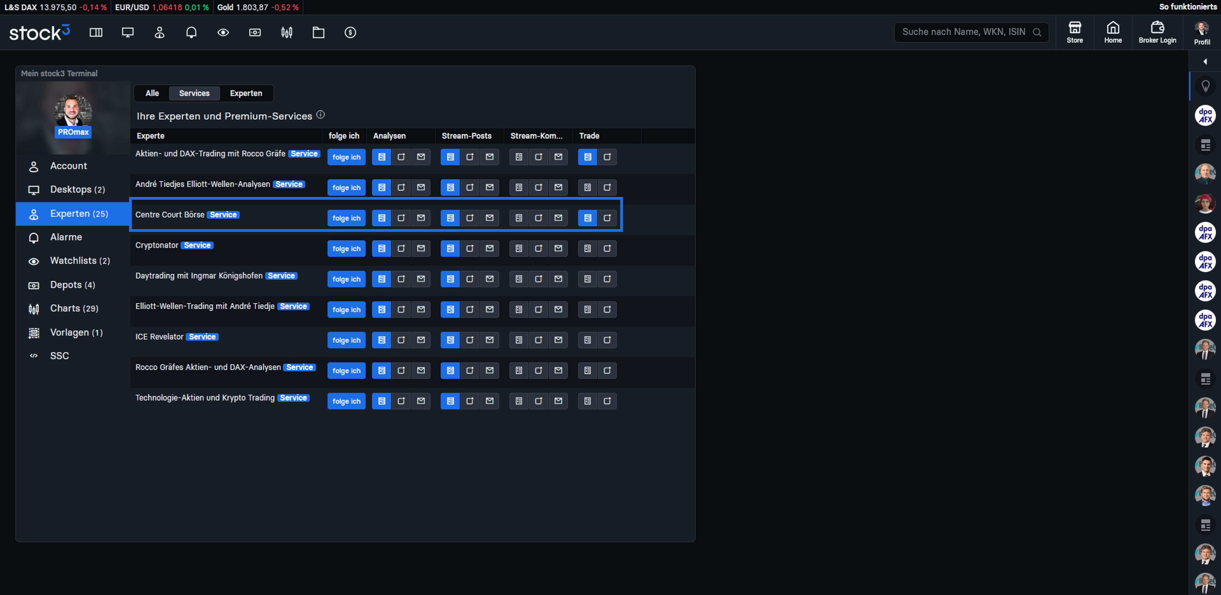Screen dimensions: 1221x595
Task: Open Charts (29) in left menu
Action: coord(73,309)
